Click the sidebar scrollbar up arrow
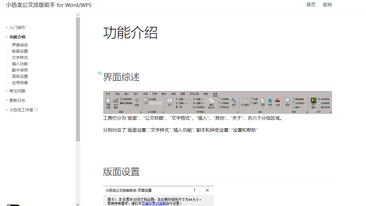The image size is (366, 206). click(78, 15)
